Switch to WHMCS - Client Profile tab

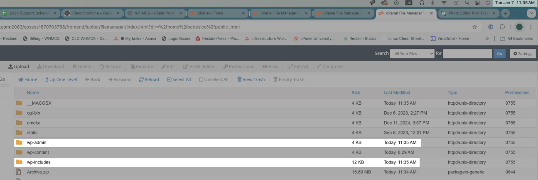[155, 13]
